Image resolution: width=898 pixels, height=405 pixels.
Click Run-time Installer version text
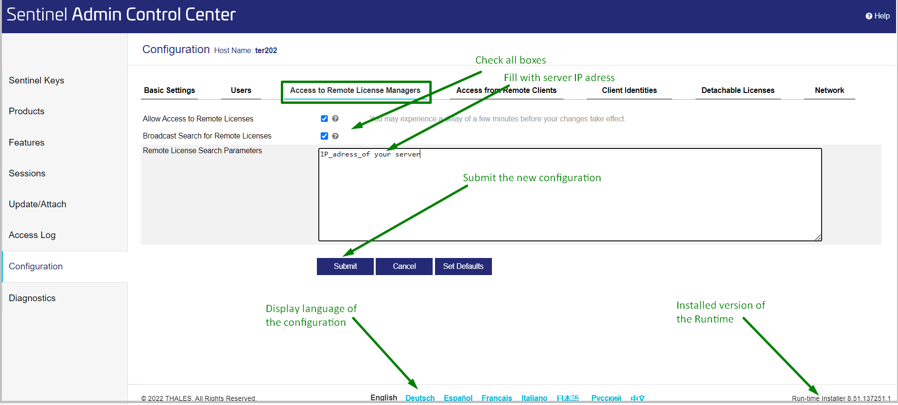[841, 398]
